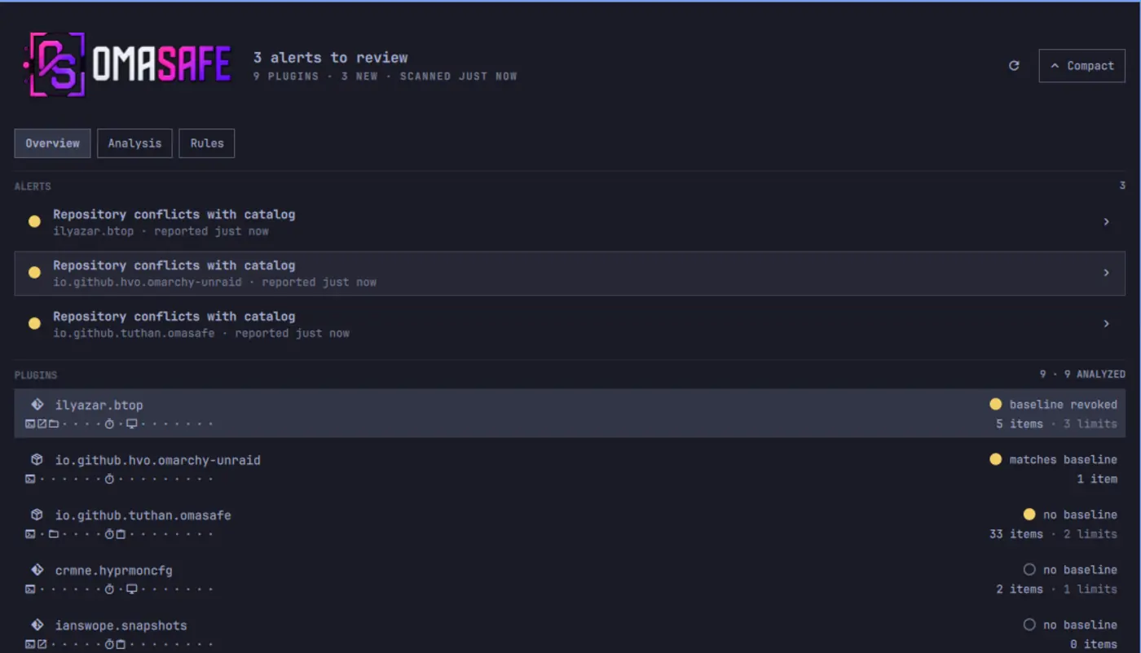The height and width of the screenshot is (653, 1141).
Task: Click the clipboard icon under io.github.tuthan.omasafe plugin
Action: pos(121,534)
